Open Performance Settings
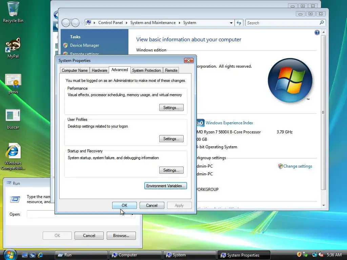The height and width of the screenshot is (260, 347). click(x=171, y=108)
